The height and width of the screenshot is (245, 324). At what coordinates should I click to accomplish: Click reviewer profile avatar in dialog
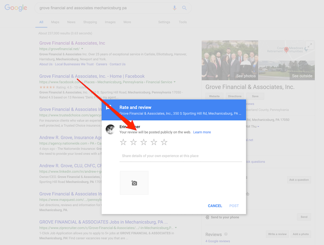110,129
